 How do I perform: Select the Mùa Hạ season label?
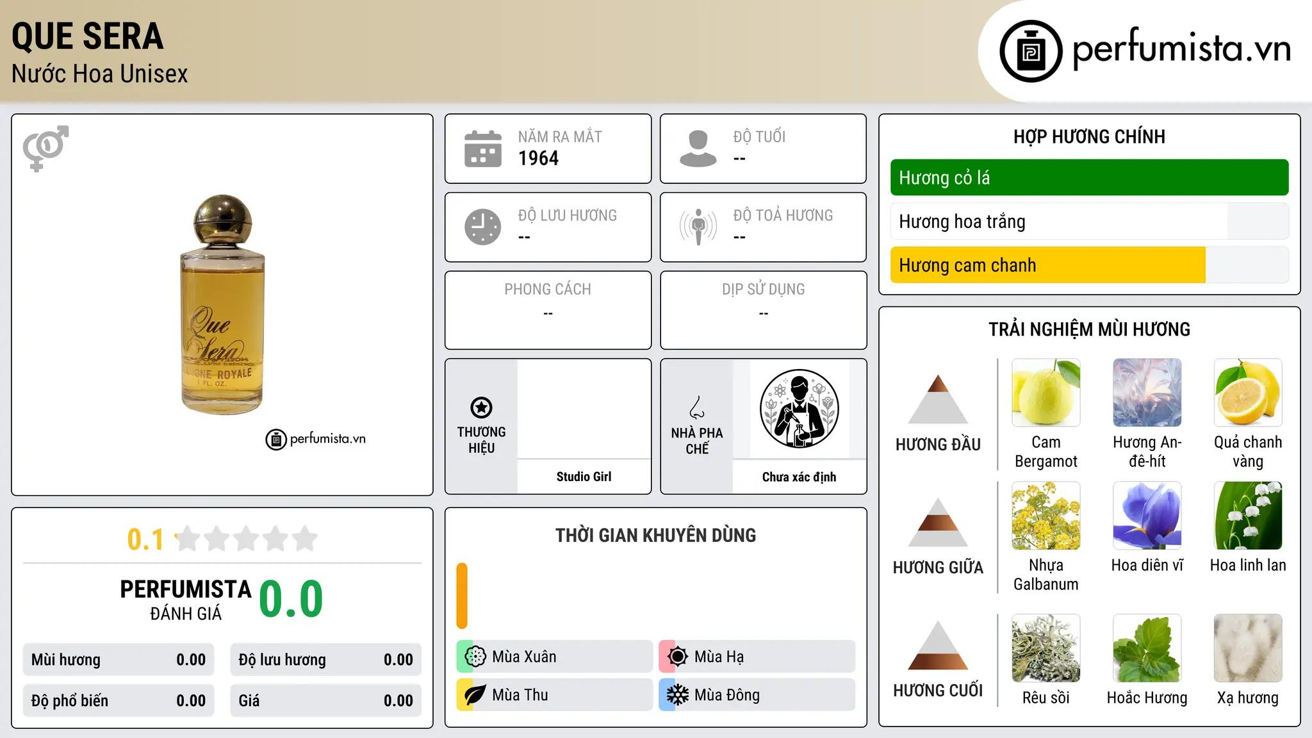[719, 657]
